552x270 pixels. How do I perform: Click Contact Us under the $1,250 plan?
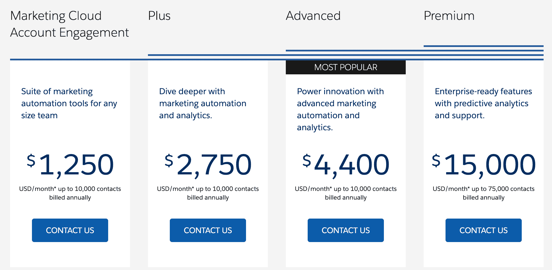(x=70, y=230)
